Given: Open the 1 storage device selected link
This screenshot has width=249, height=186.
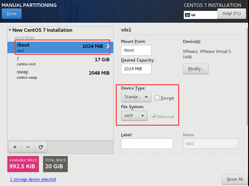Looking at the screenshot, I should click(33, 179).
